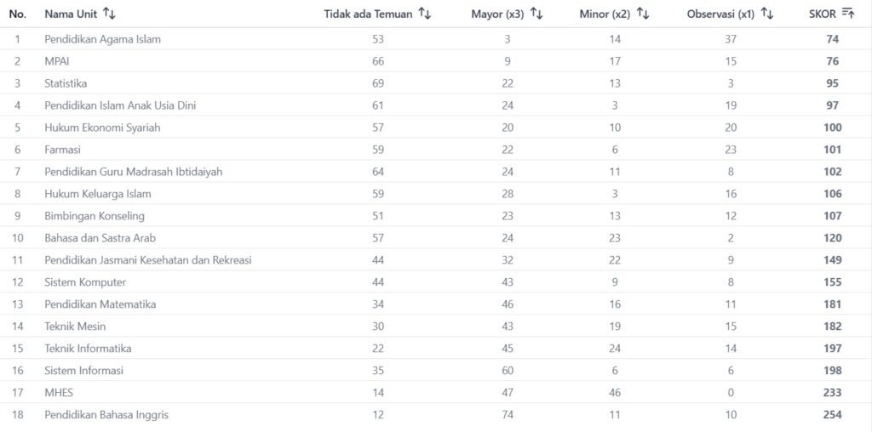
Task: Select the Statistika unit row
Action: click(66, 83)
